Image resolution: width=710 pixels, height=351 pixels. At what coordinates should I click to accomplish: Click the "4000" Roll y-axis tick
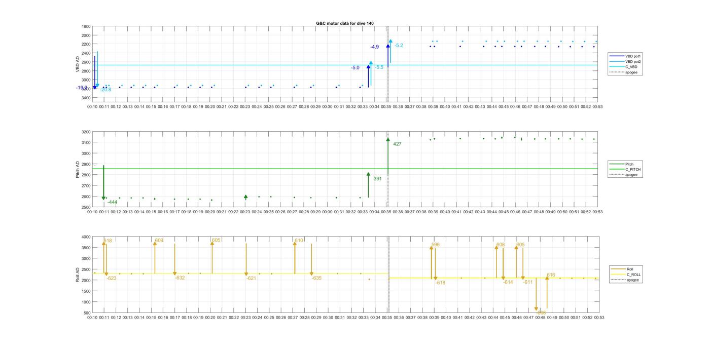click(x=86, y=237)
